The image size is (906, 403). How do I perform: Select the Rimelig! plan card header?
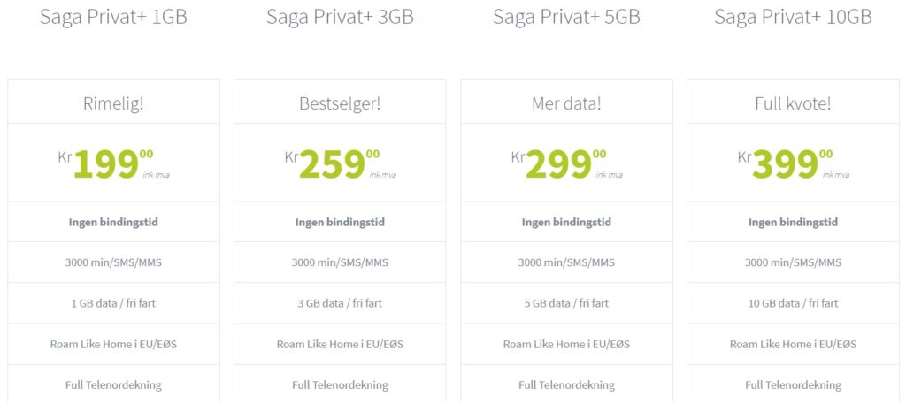tap(113, 104)
